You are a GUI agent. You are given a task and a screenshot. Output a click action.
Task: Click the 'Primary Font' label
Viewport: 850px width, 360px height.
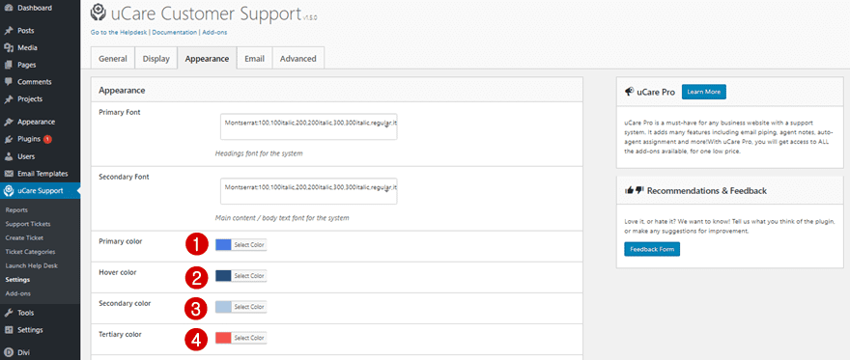pyautogui.click(x=120, y=112)
